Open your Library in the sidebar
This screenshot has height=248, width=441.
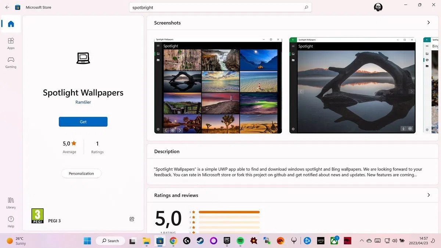point(11,203)
